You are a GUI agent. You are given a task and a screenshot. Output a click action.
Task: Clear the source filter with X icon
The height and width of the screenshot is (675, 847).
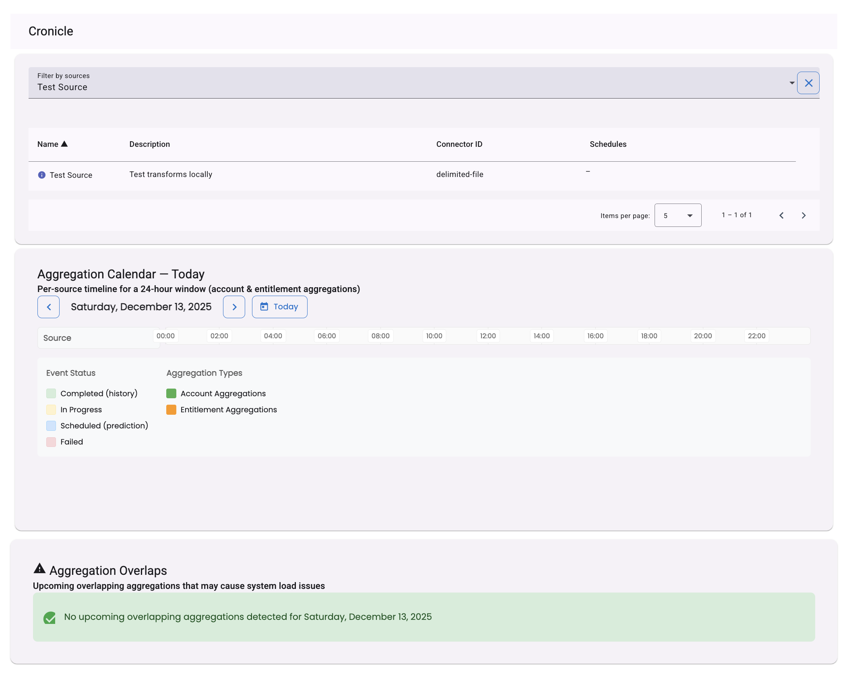(808, 83)
